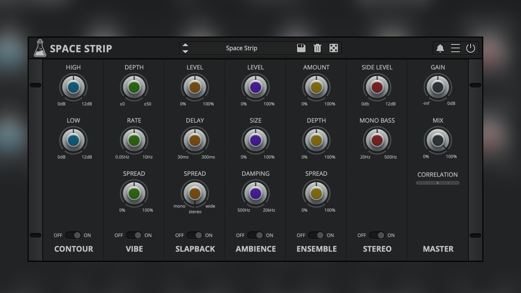Click the red MONO BASS knob
Image resolution: width=521 pixels, height=293 pixels.
click(377, 141)
